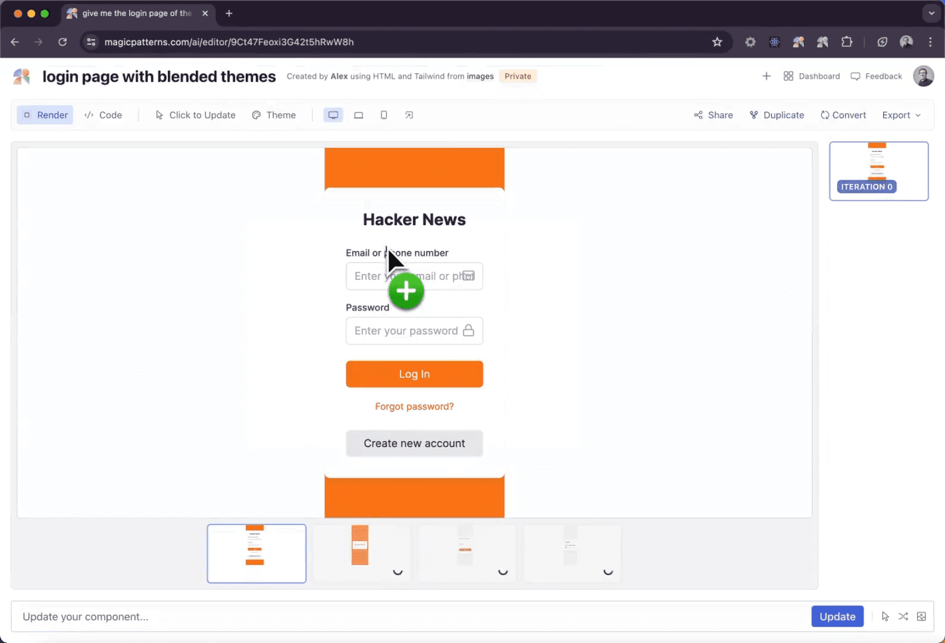This screenshot has width=945, height=643.
Task: Click the image upload icon in prompt bar
Action: [921, 617]
